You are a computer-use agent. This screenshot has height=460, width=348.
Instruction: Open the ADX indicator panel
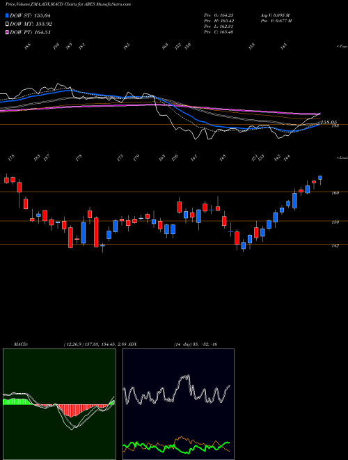[x=178, y=404]
